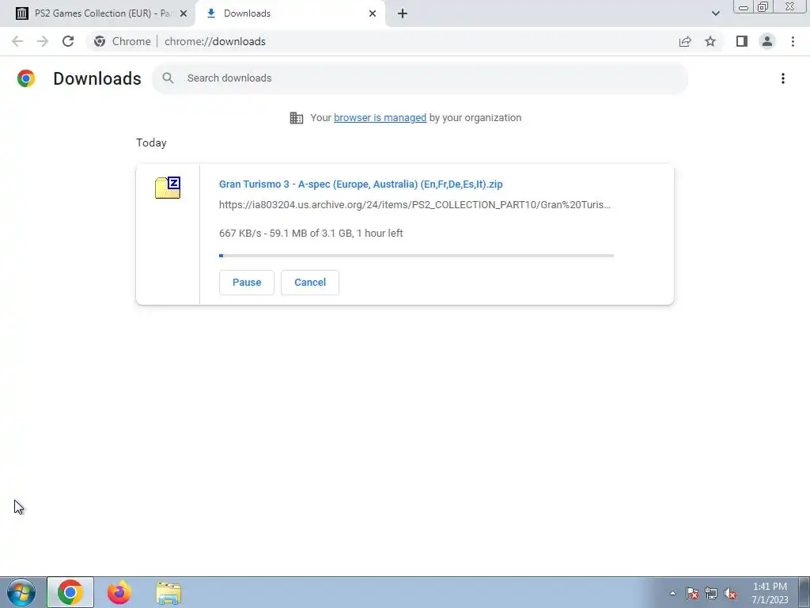The height and width of the screenshot is (608, 810).
Task: Focus the Search downloads field
Action: (419, 78)
